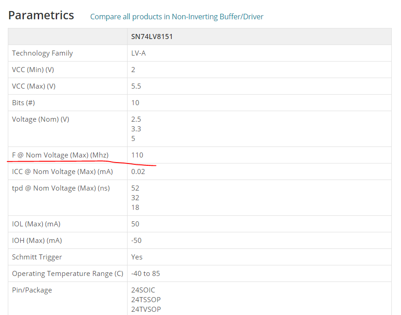The image size is (401, 315).
Task: Click the 0.02 ICC value
Action: (x=138, y=172)
